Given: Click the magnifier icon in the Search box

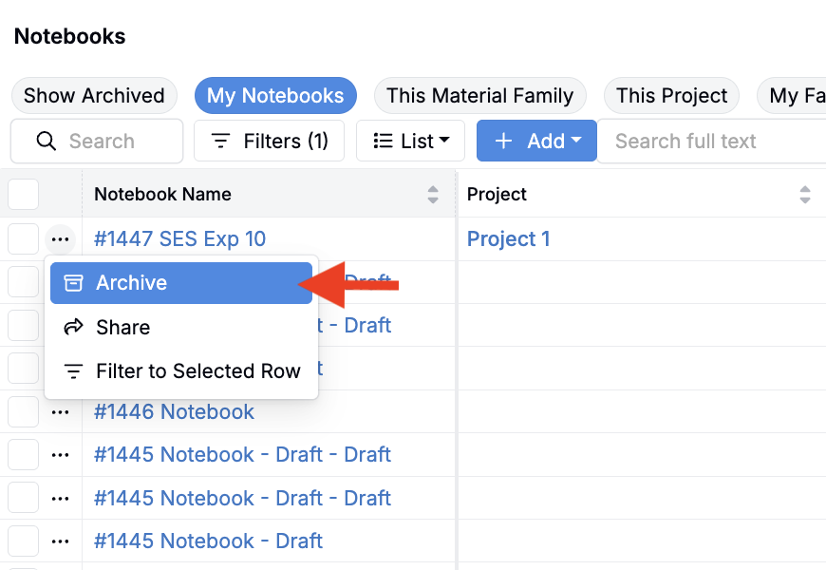Looking at the screenshot, I should coord(46,142).
